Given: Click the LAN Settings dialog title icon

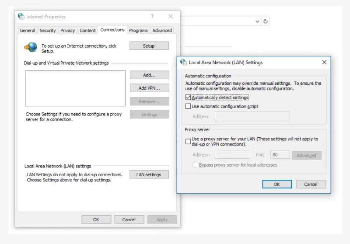Looking at the screenshot, I should click(x=183, y=62).
